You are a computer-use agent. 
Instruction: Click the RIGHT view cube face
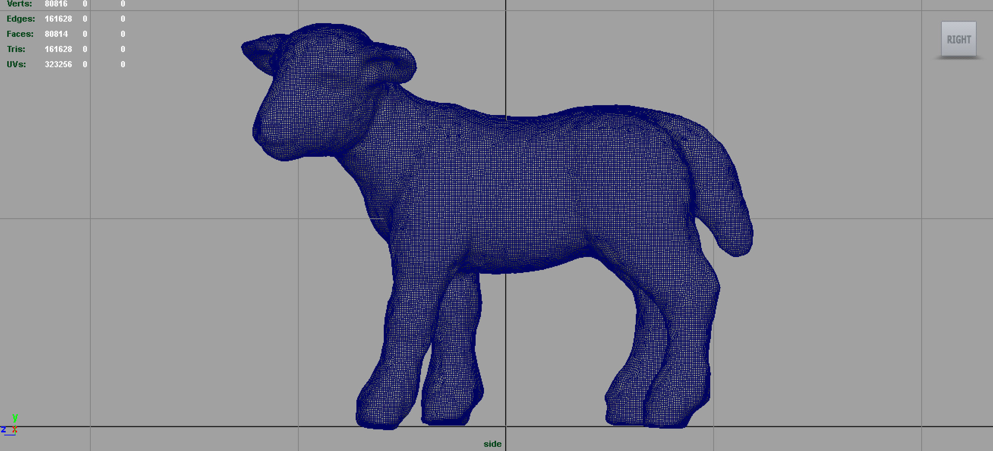(x=958, y=39)
